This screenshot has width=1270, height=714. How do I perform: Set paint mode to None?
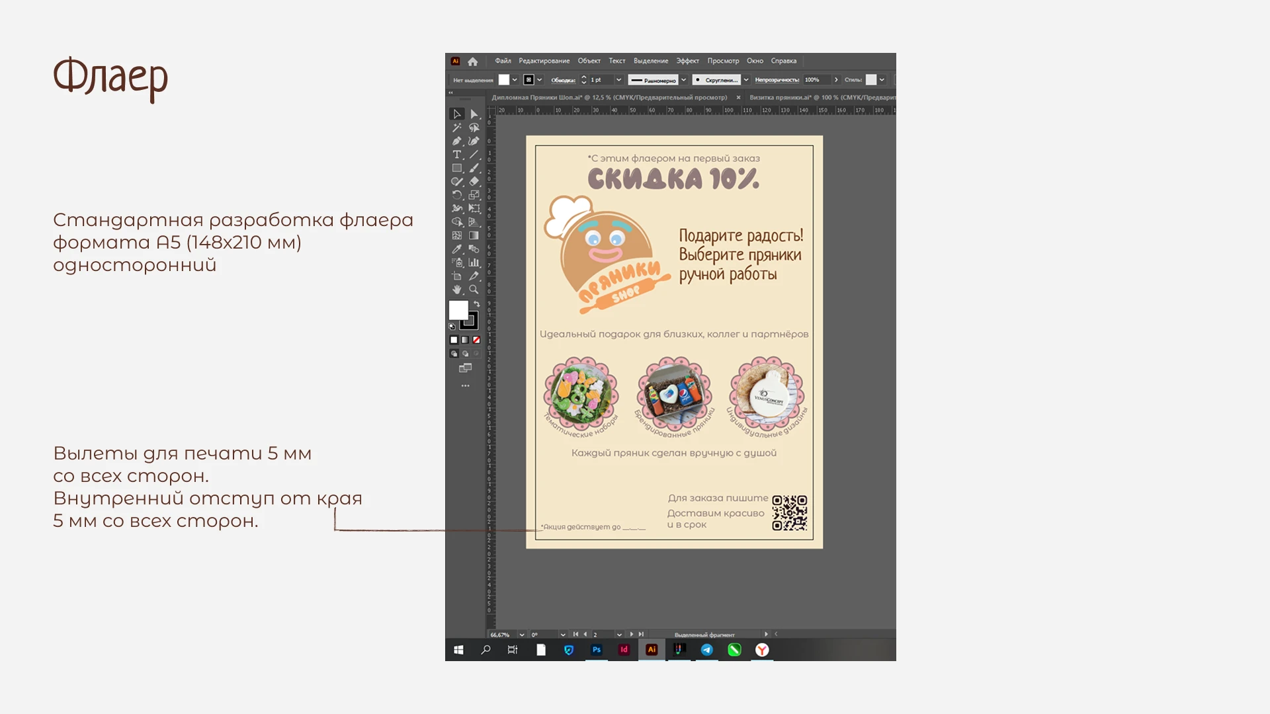tap(476, 340)
